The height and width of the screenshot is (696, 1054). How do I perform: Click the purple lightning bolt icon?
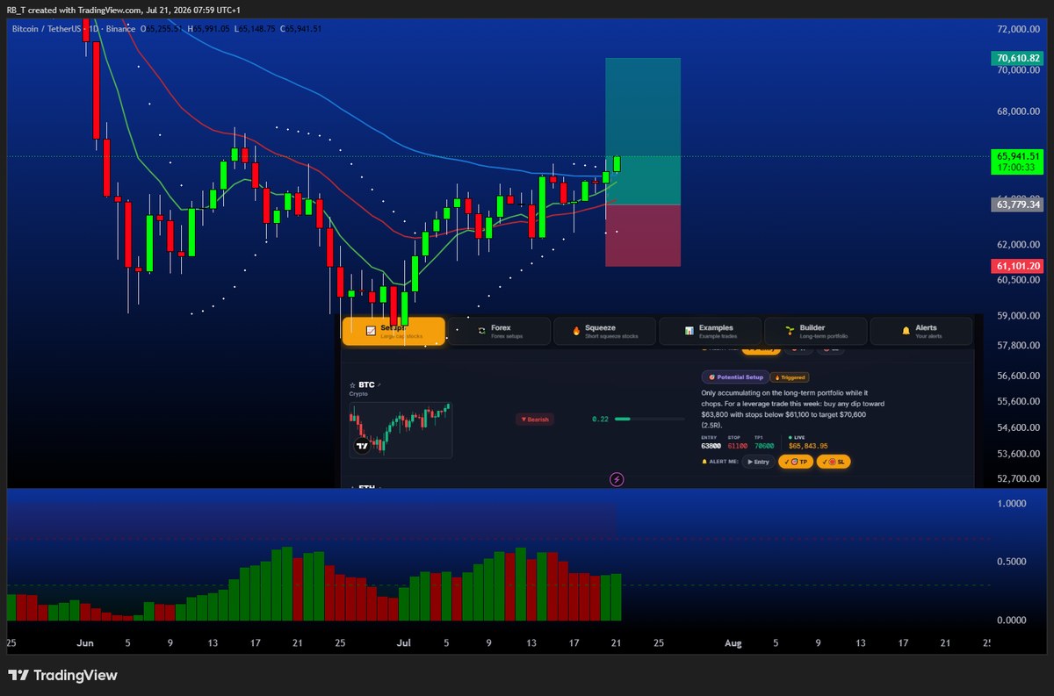coord(617,479)
